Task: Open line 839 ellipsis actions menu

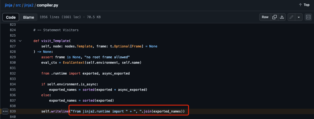Action: 5,111
